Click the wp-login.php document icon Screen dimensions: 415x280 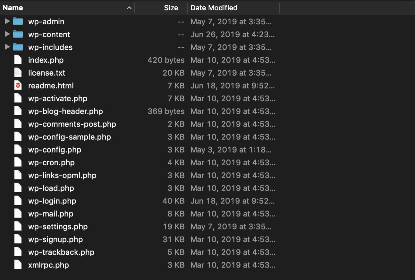pyautogui.click(x=18, y=201)
